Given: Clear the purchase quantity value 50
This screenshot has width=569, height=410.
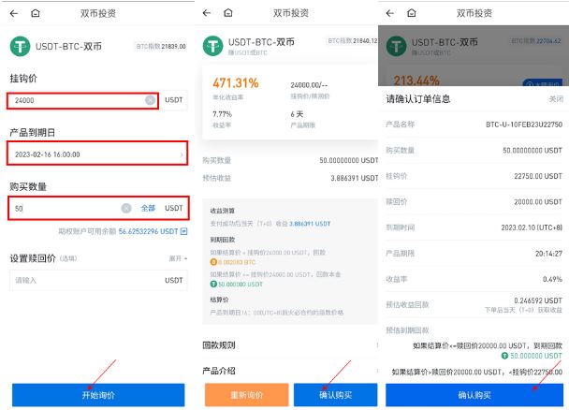Looking at the screenshot, I should tap(126, 208).
